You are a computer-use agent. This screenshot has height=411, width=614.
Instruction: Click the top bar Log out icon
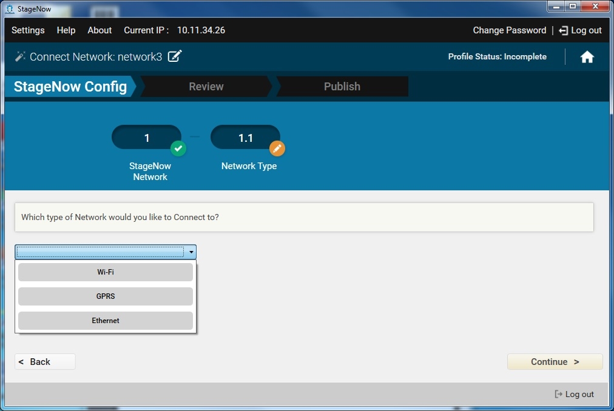click(564, 30)
